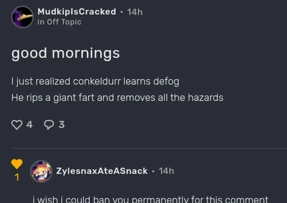The image size is (287, 203).
Task: Click the post's like count of 4
Action: (x=29, y=124)
